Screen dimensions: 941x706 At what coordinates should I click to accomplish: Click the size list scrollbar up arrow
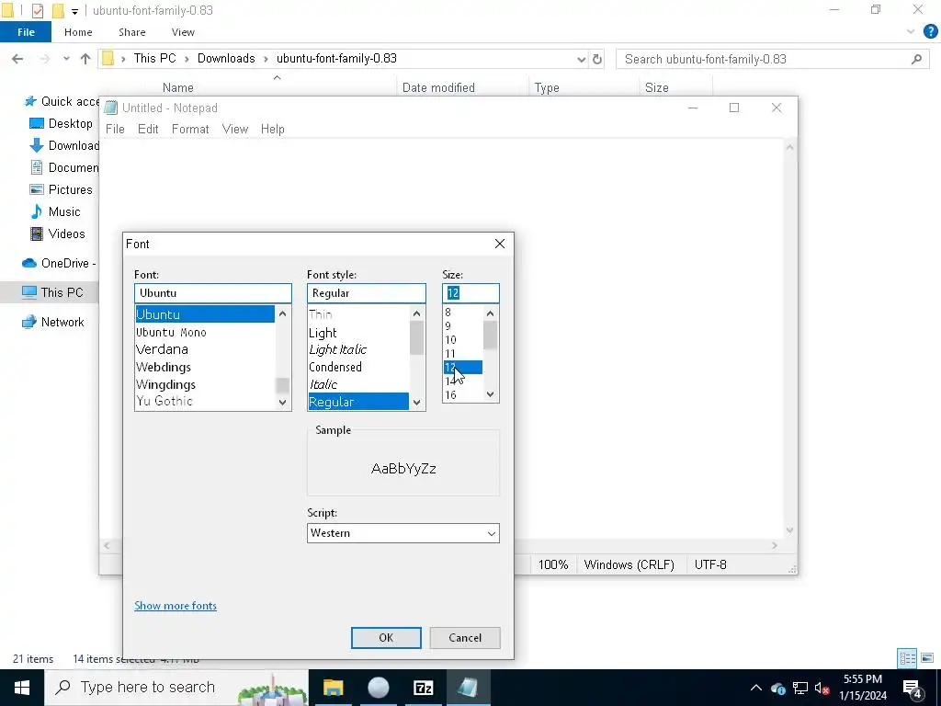tap(491, 313)
